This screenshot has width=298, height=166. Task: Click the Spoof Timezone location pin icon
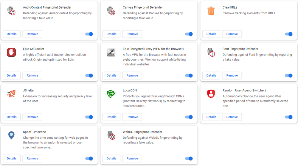click(x=11, y=135)
